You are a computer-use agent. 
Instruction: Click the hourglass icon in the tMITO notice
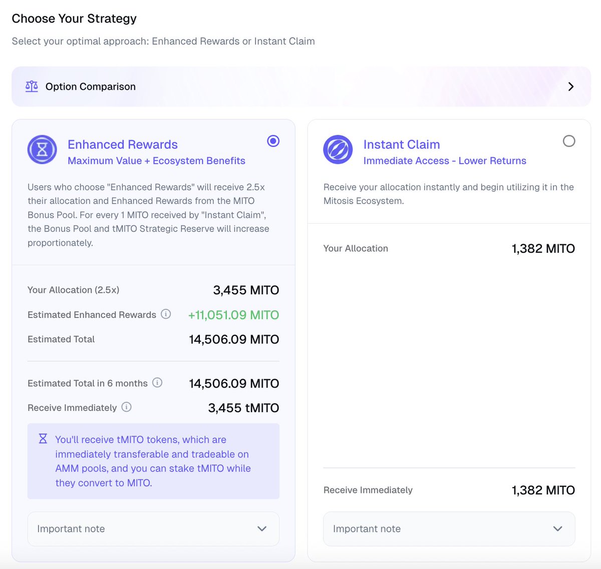pos(43,439)
